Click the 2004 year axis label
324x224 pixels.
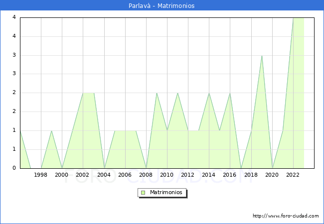click(104, 175)
